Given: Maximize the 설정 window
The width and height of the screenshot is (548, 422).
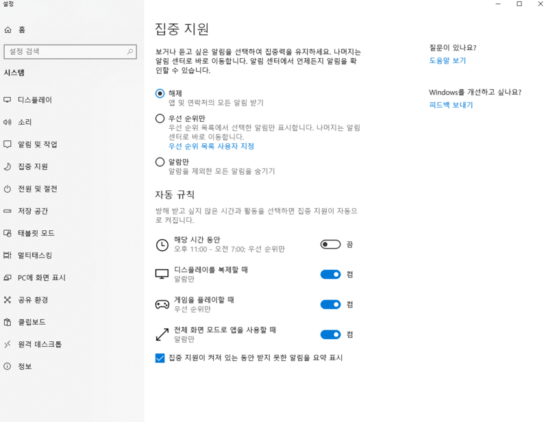Looking at the screenshot, I should click(519, 4).
